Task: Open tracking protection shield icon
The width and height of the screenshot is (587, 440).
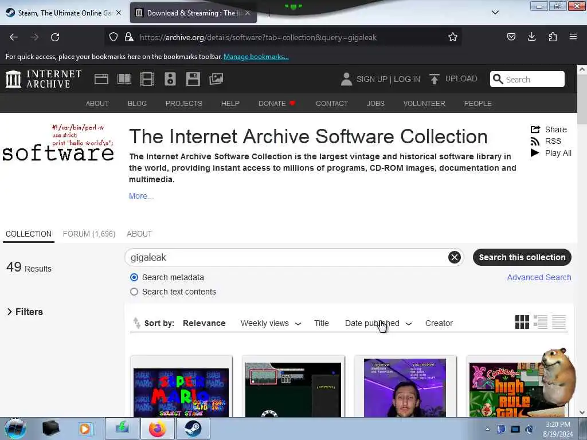Action: tap(114, 37)
